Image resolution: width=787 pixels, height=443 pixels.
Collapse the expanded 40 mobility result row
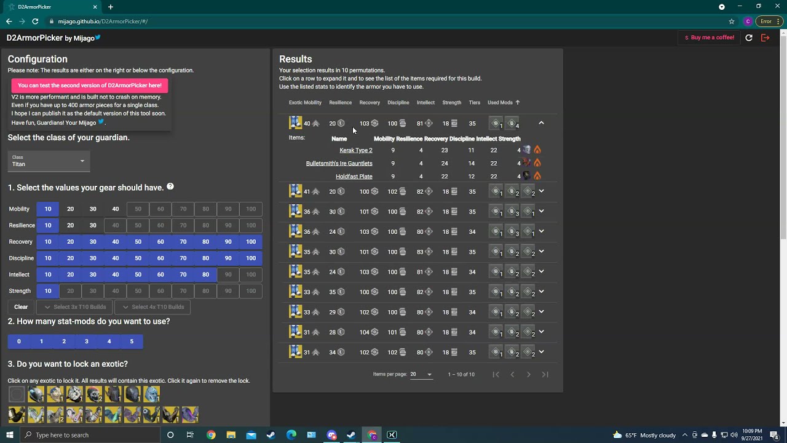coord(541,123)
